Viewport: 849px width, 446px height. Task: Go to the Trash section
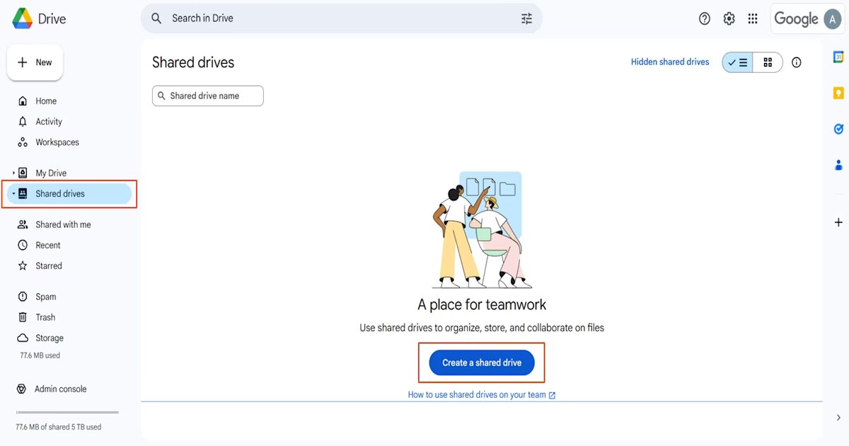click(x=45, y=316)
